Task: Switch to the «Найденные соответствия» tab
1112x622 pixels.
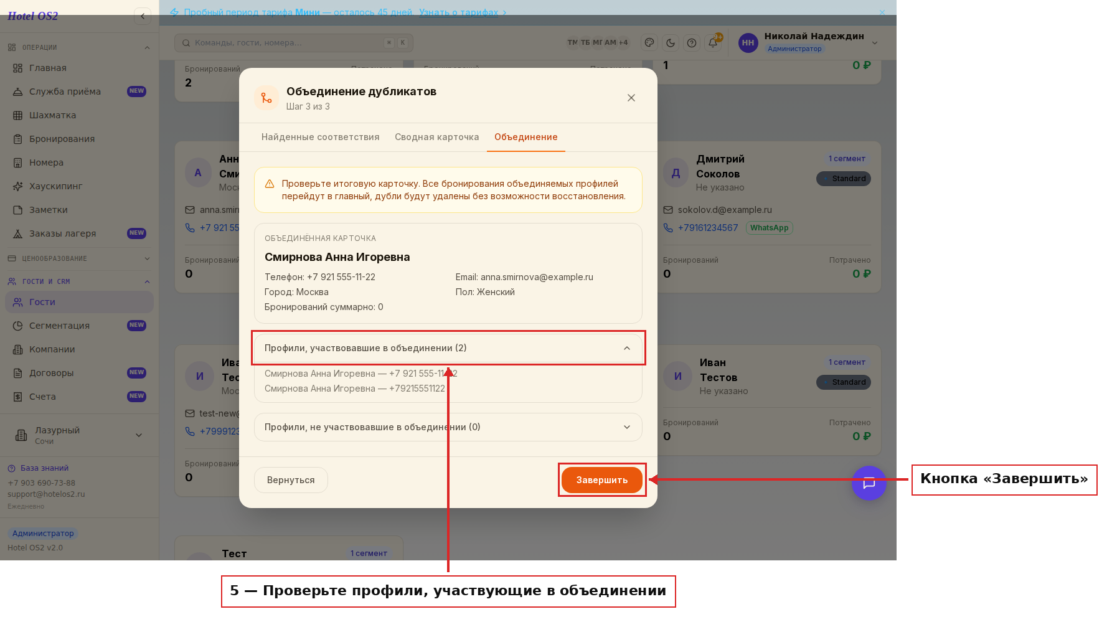Action: coord(320,137)
